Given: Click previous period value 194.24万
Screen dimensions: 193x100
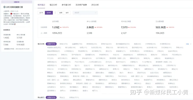Looking at the screenshot, I should tap(160, 33).
